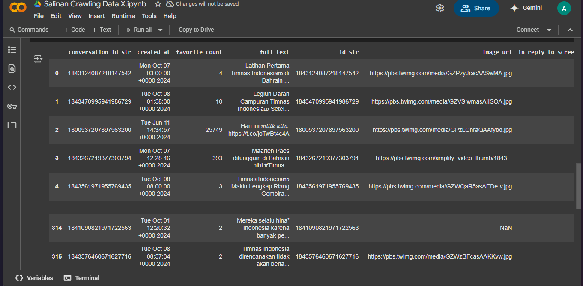Click the conversation_id_str column header

click(x=100, y=52)
